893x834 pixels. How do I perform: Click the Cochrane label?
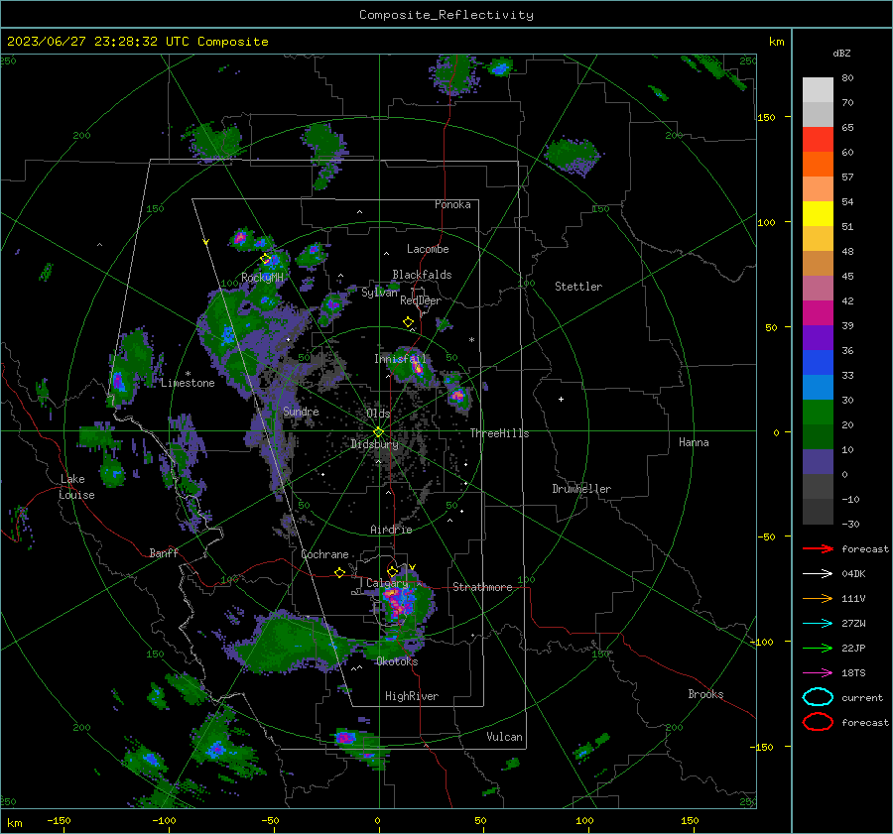(324, 554)
